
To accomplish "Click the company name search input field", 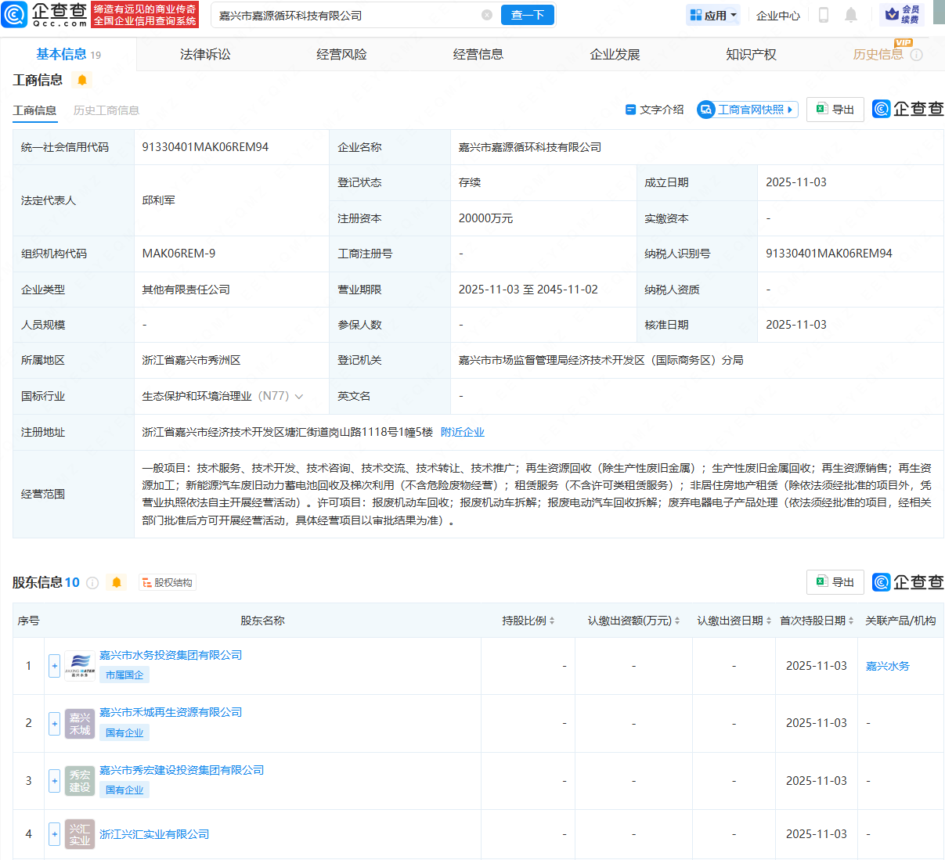I will 344,15.
